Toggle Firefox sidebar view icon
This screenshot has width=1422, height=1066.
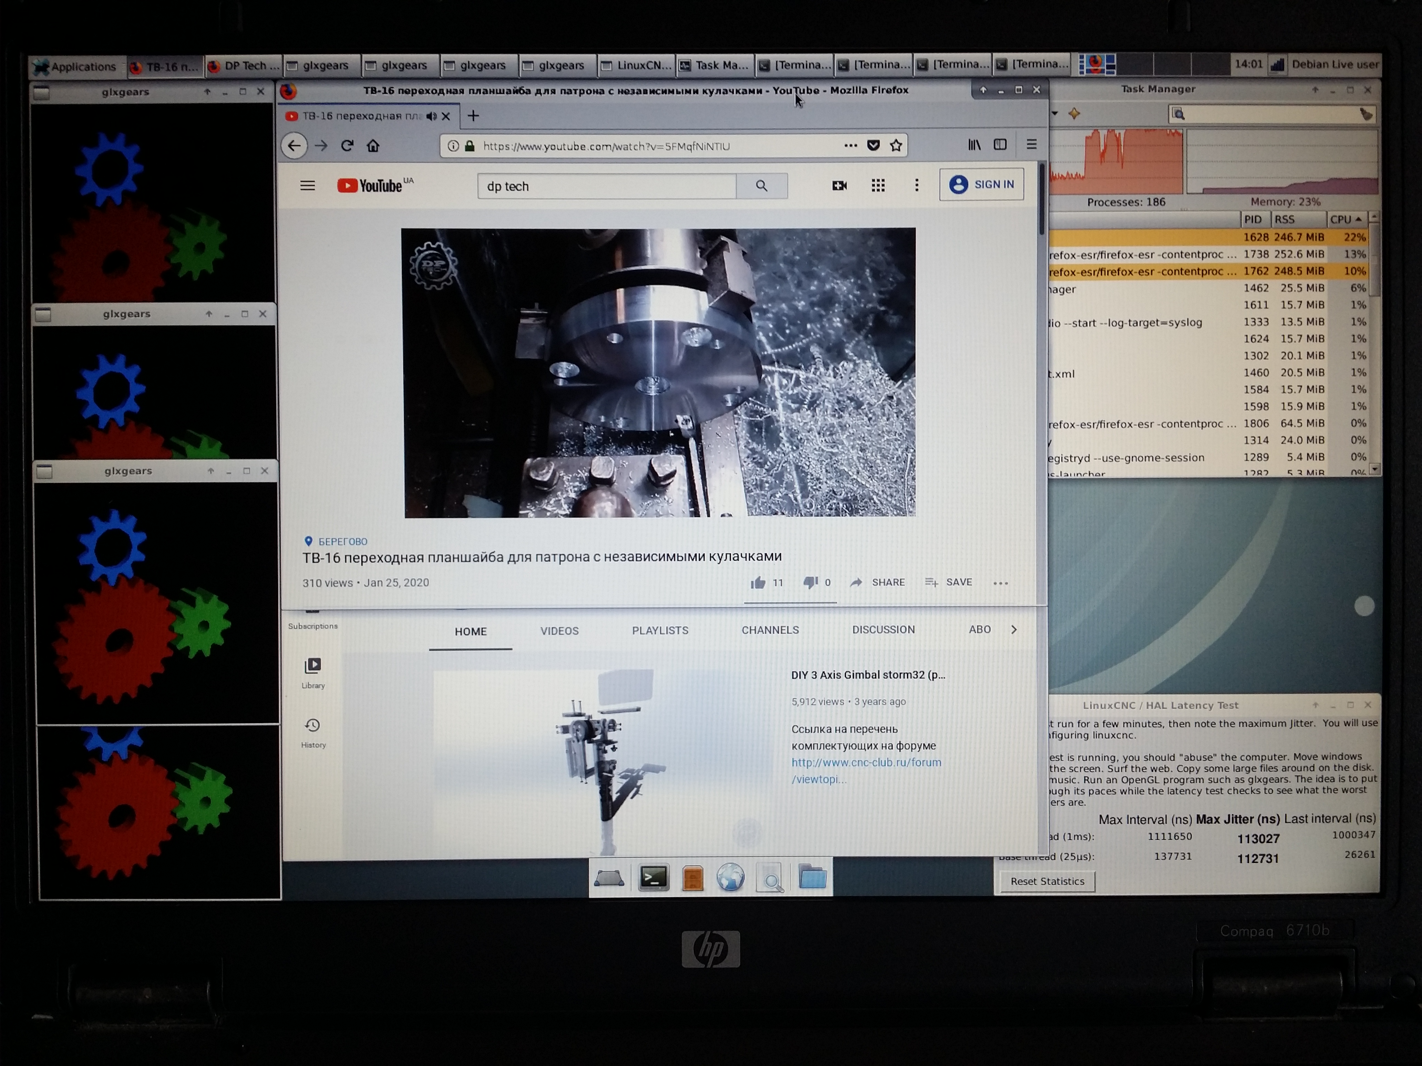click(x=1000, y=145)
